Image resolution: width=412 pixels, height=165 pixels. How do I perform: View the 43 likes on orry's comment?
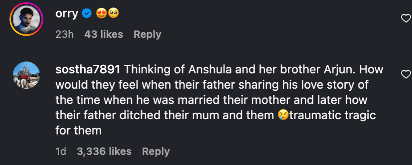(103, 34)
